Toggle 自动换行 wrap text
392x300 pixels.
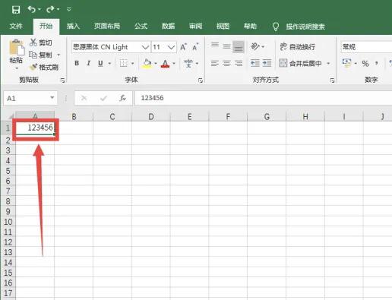coord(298,47)
